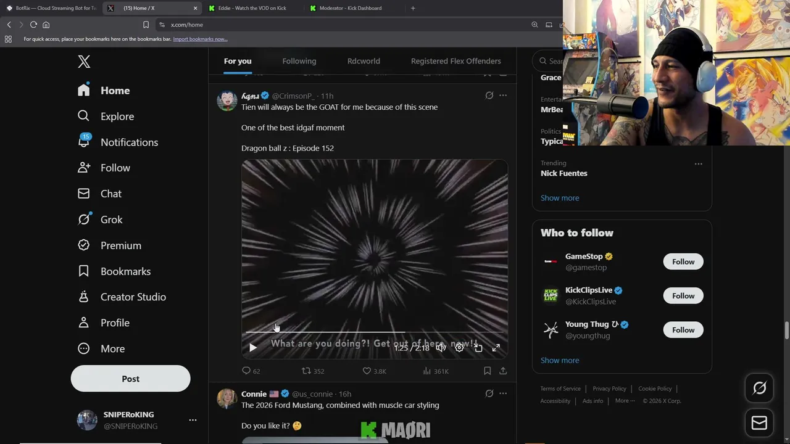Open more options on CrimsonP_ post
The image size is (790, 444).
pos(503,96)
